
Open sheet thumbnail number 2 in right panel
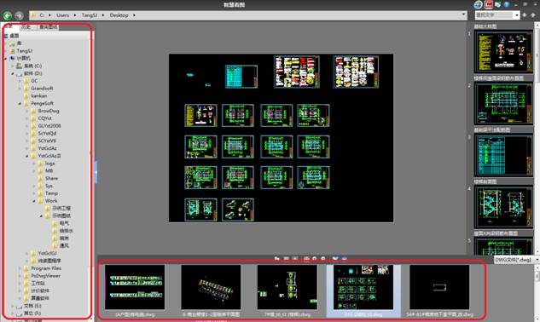503,104
